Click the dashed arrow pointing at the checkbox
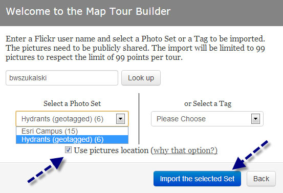 (x=46, y=169)
